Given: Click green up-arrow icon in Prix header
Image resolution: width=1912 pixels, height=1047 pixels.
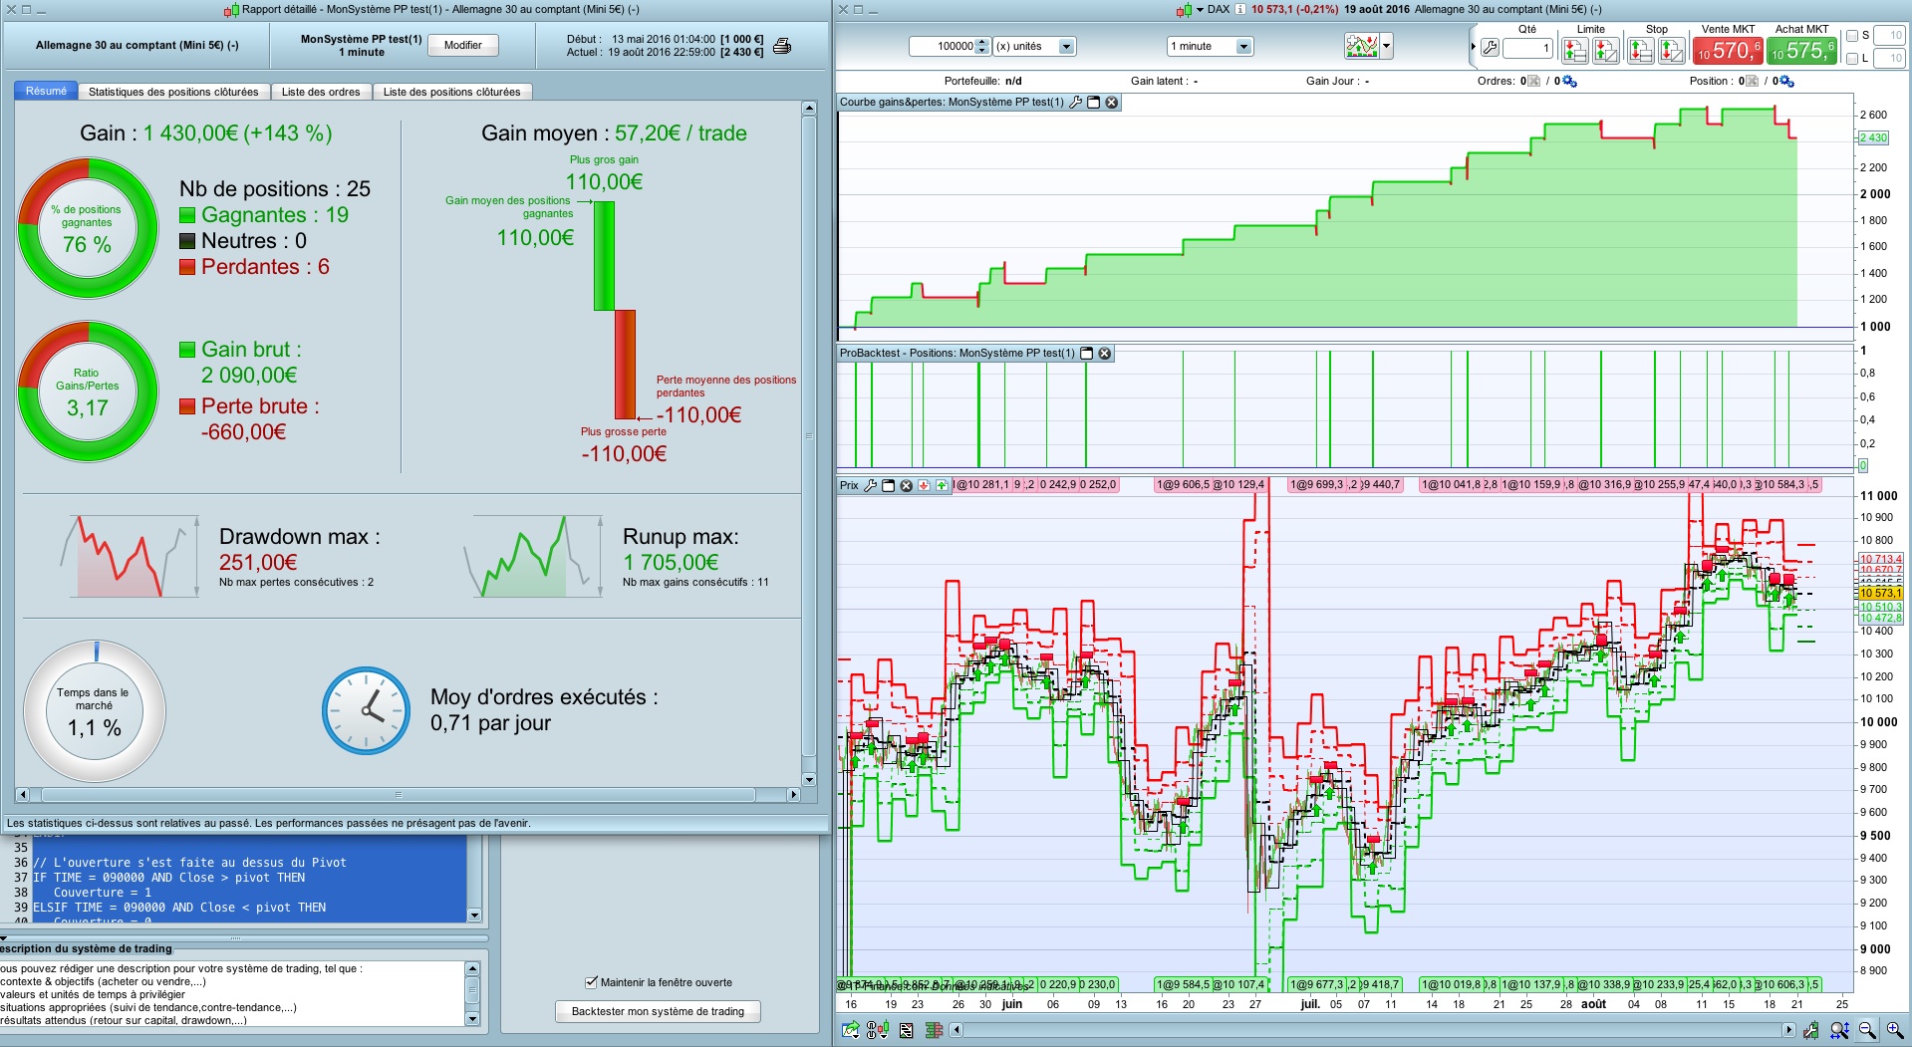Looking at the screenshot, I should (x=942, y=485).
